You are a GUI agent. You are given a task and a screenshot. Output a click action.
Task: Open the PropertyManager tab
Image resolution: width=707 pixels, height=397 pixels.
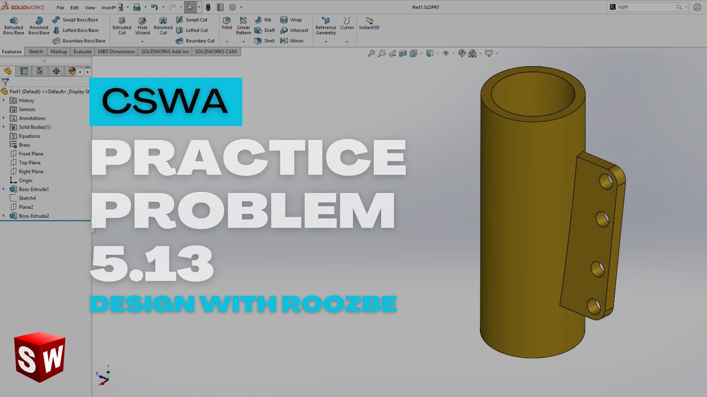coord(24,71)
